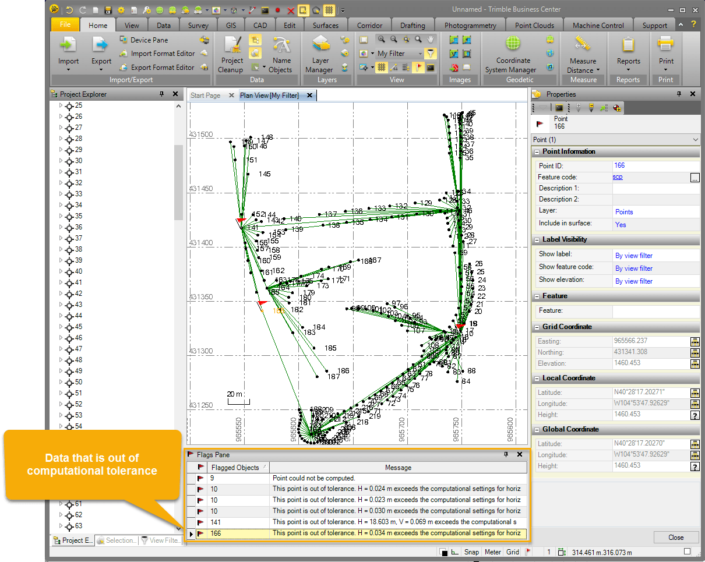Open the Name Objects tool
The image size is (705, 562).
tap(281, 54)
